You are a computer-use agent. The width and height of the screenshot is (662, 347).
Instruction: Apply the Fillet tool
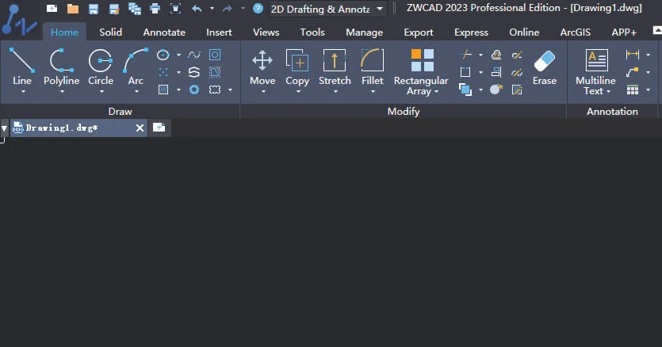pos(373,66)
